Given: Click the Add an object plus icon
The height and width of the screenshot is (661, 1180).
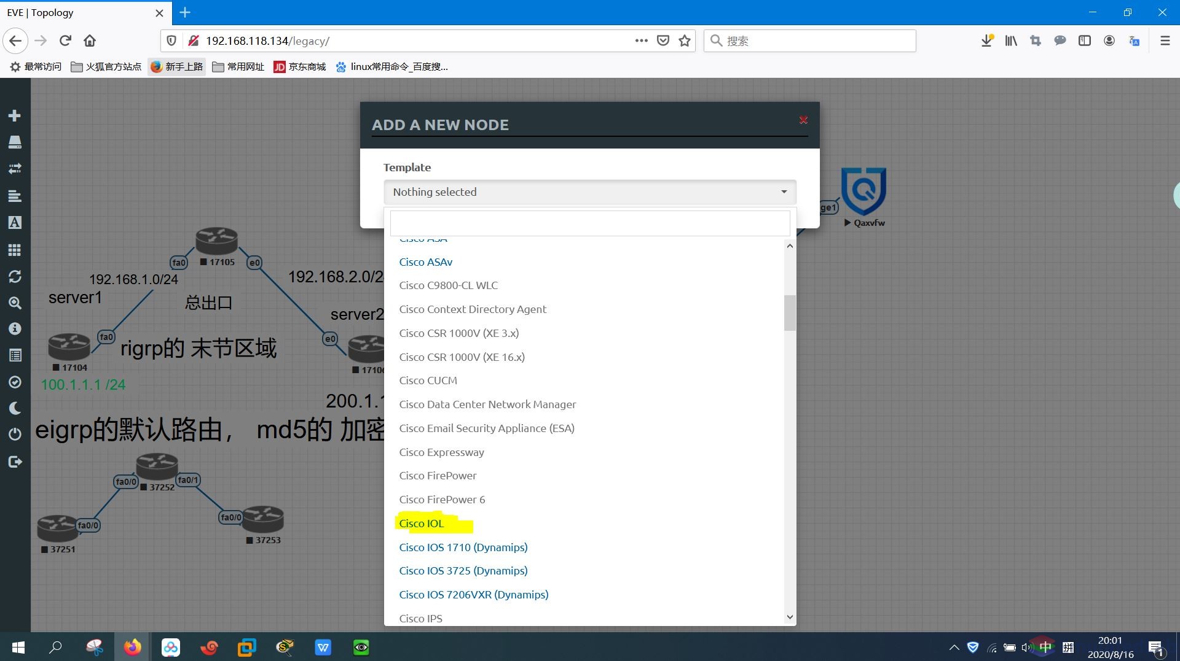Looking at the screenshot, I should [15, 116].
